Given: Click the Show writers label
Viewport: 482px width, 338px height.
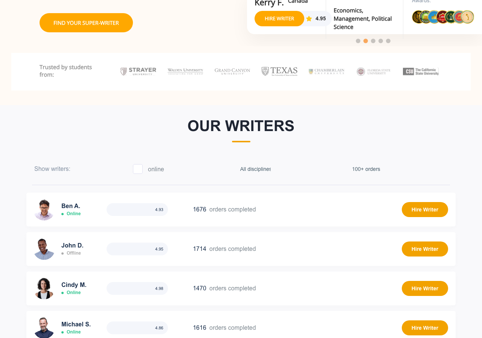Looking at the screenshot, I should [52, 169].
